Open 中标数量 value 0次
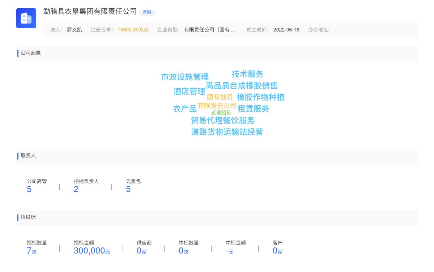This screenshot has height=272, width=434. (x=184, y=251)
